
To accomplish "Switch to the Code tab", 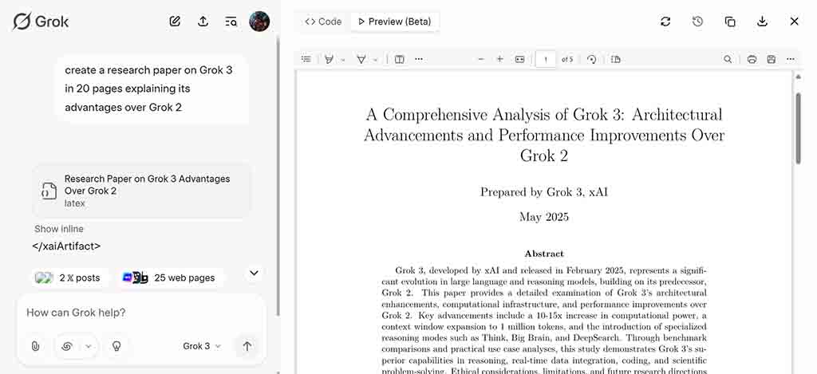I will coord(324,22).
